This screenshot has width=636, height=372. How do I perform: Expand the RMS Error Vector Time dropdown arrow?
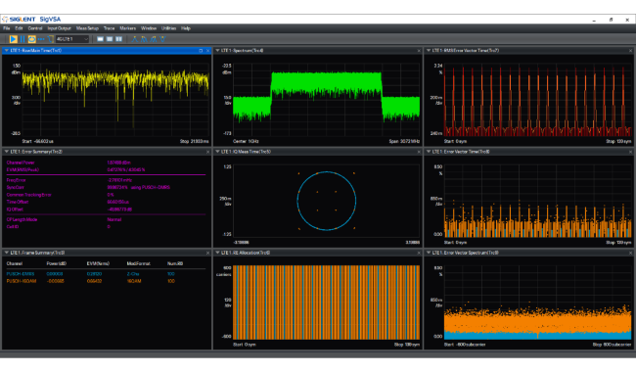(x=429, y=51)
